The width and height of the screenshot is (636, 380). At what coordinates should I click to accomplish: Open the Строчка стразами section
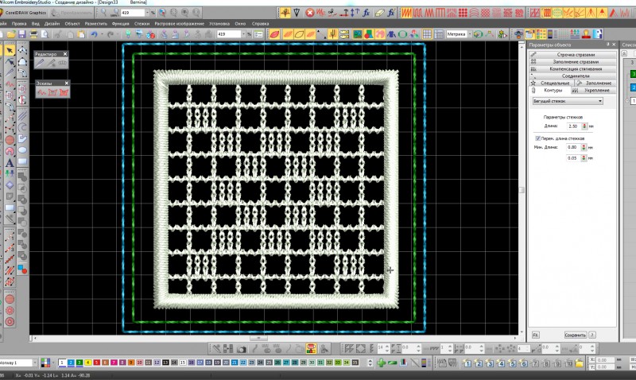tap(572, 54)
